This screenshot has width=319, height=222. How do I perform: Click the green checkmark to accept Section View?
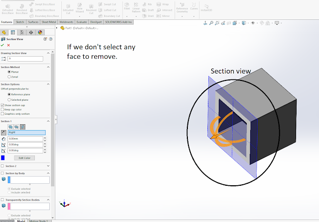(x=2, y=45)
